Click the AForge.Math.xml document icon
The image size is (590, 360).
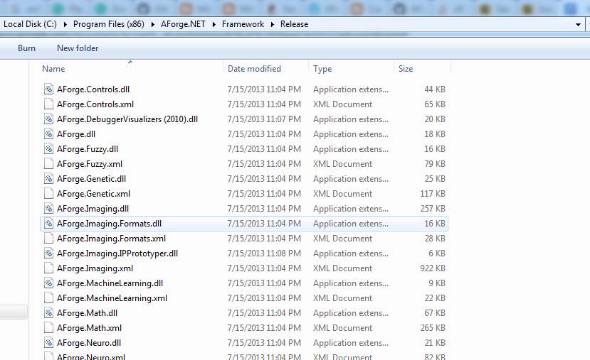(48, 328)
